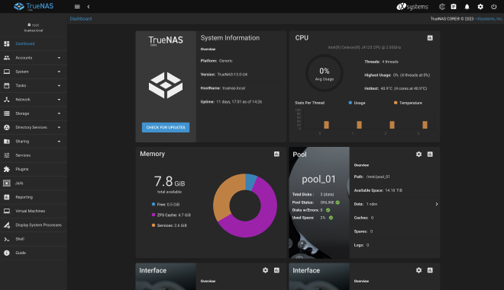This screenshot has height=290, width=504.
Task: Open Dashboard in the sidebar
Action: coord(34,43)
